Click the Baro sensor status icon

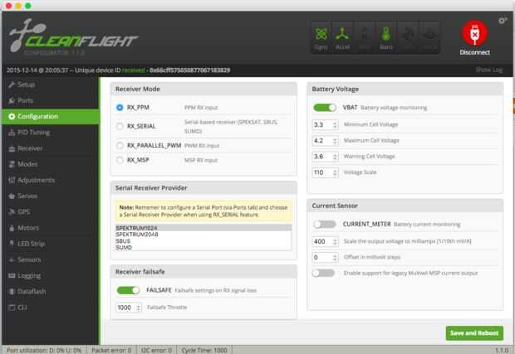(386, 37)
